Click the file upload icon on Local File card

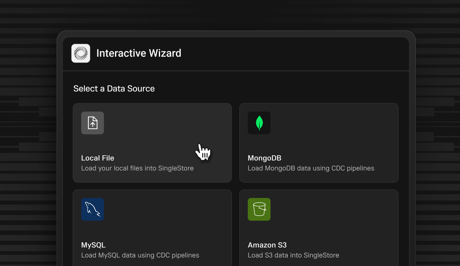(92, 123)
